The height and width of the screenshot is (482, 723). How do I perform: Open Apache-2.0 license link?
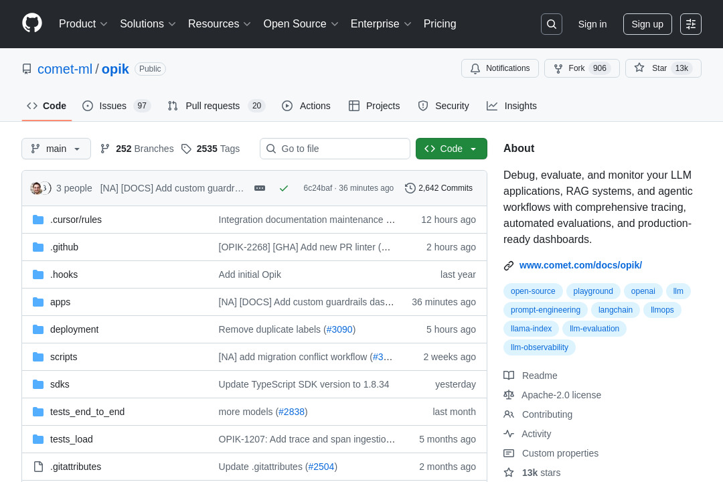click(561, 395)
